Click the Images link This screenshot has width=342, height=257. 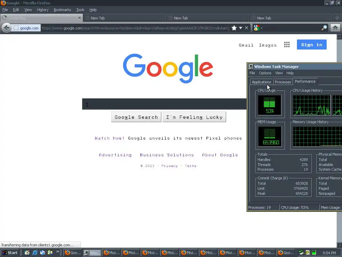click(x=268, y=45)
